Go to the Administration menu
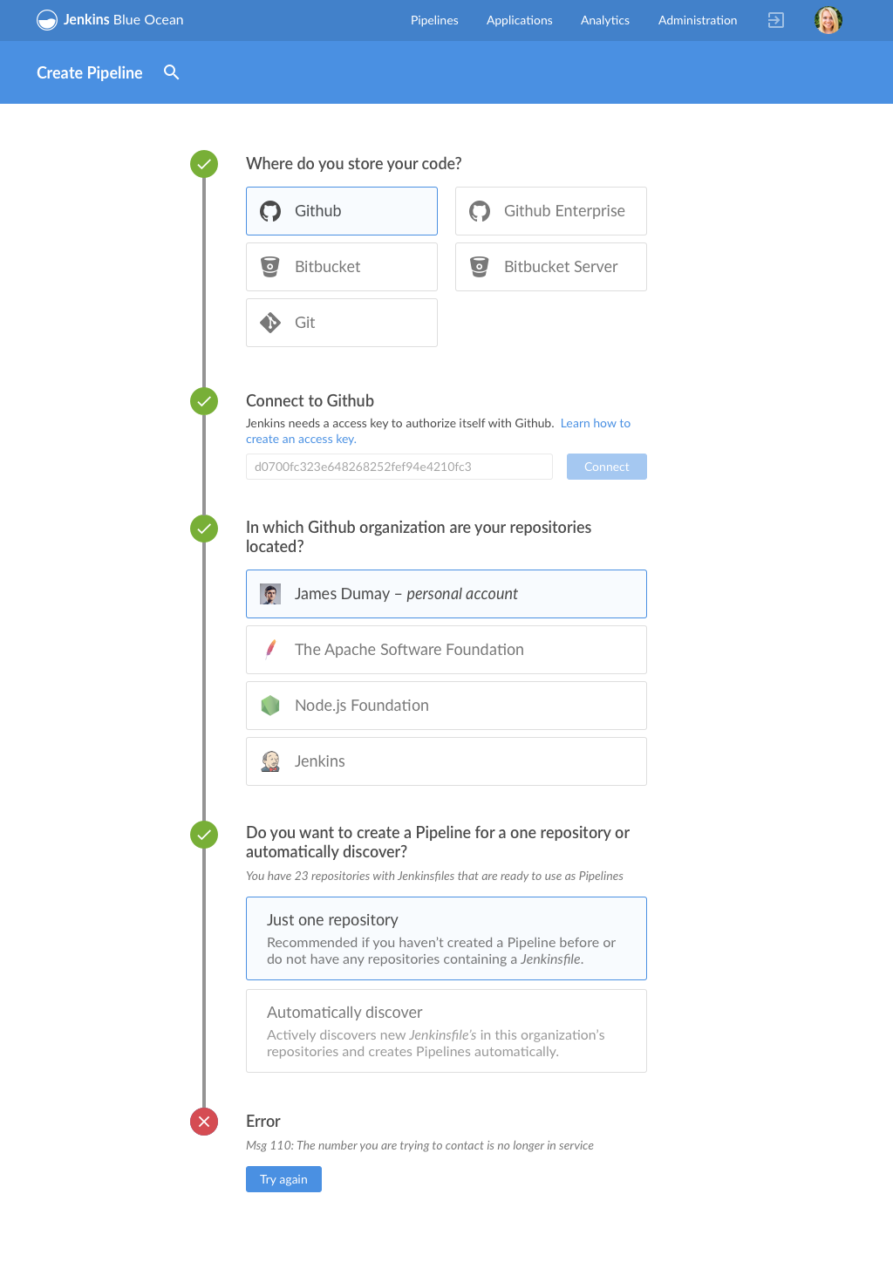 (698, 20)
